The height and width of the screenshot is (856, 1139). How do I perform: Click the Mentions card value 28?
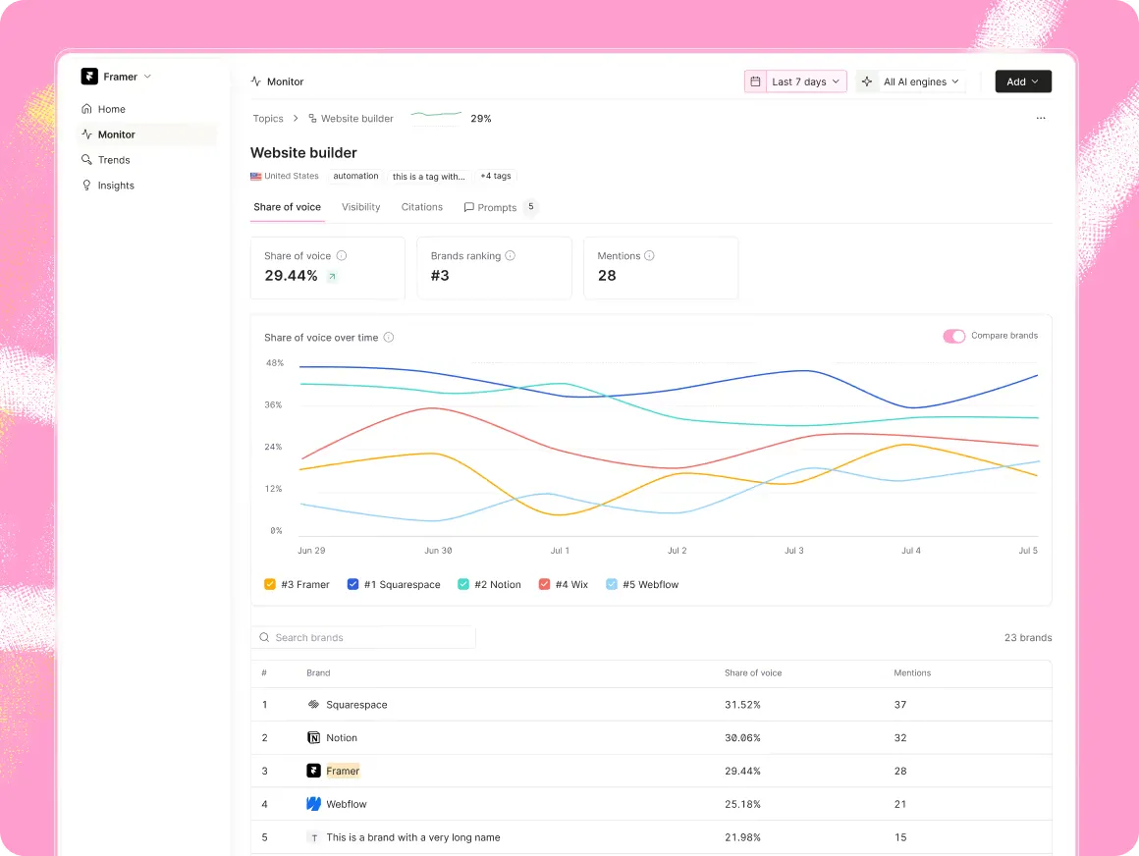tap(607, 276)
